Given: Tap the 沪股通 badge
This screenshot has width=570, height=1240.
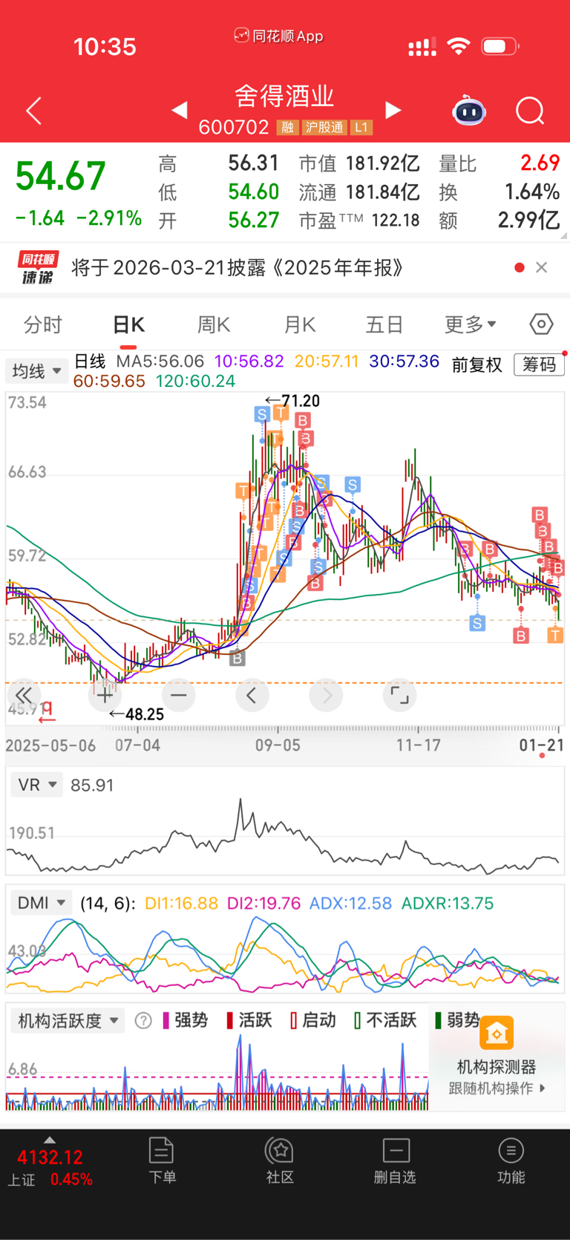Looking at the screenshot, I should (325, 128).
